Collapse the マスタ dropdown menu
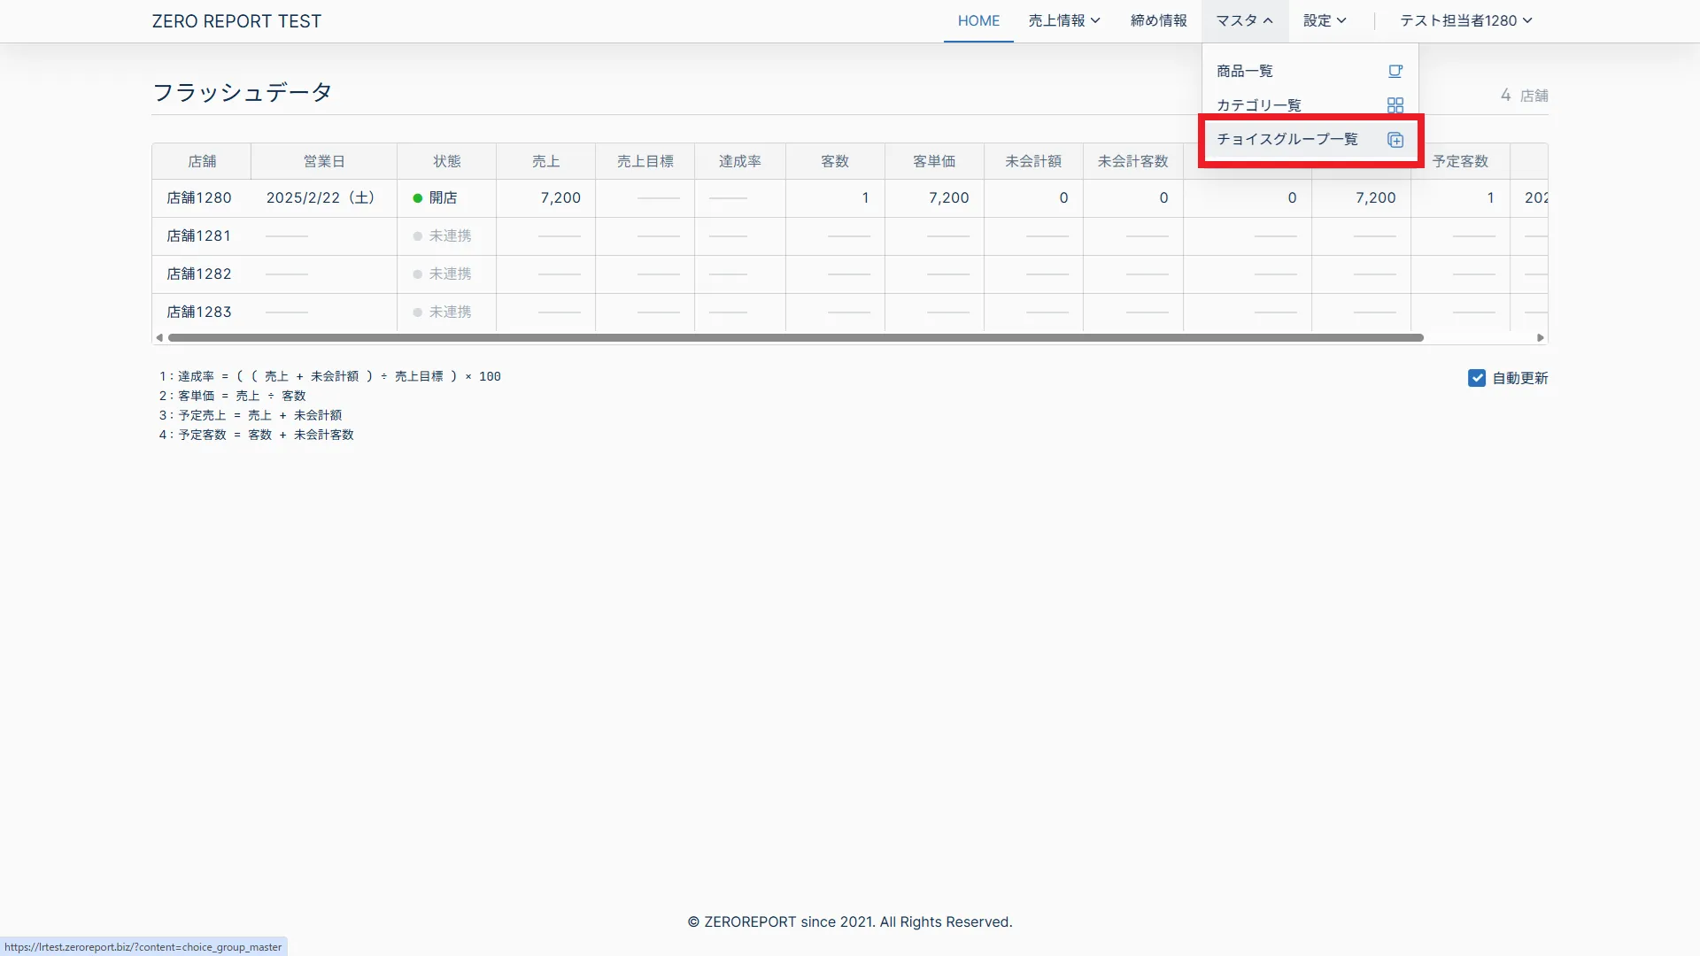Viewport: 1700px width, 956px height. tap(1244, 20)
